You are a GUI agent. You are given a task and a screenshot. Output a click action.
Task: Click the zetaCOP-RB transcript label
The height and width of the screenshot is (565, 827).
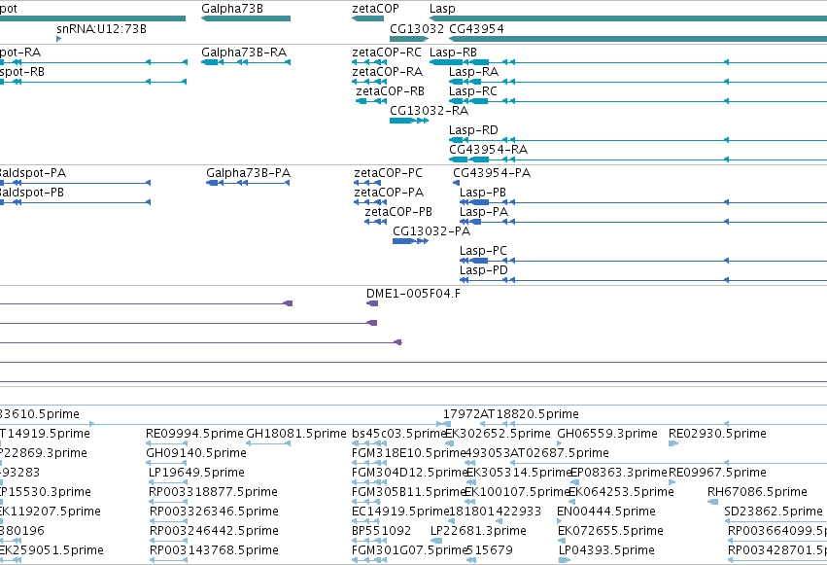tap(391, 91)
